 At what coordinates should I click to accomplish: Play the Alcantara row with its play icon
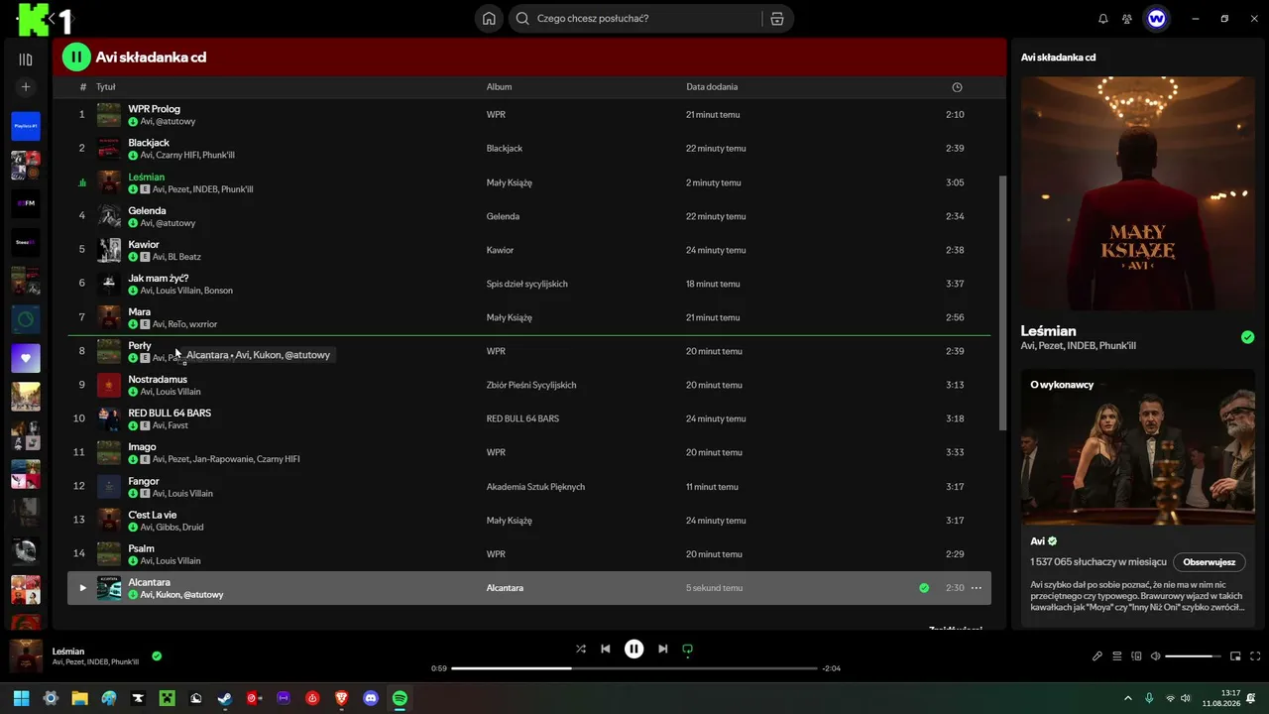tap(82, 588)
